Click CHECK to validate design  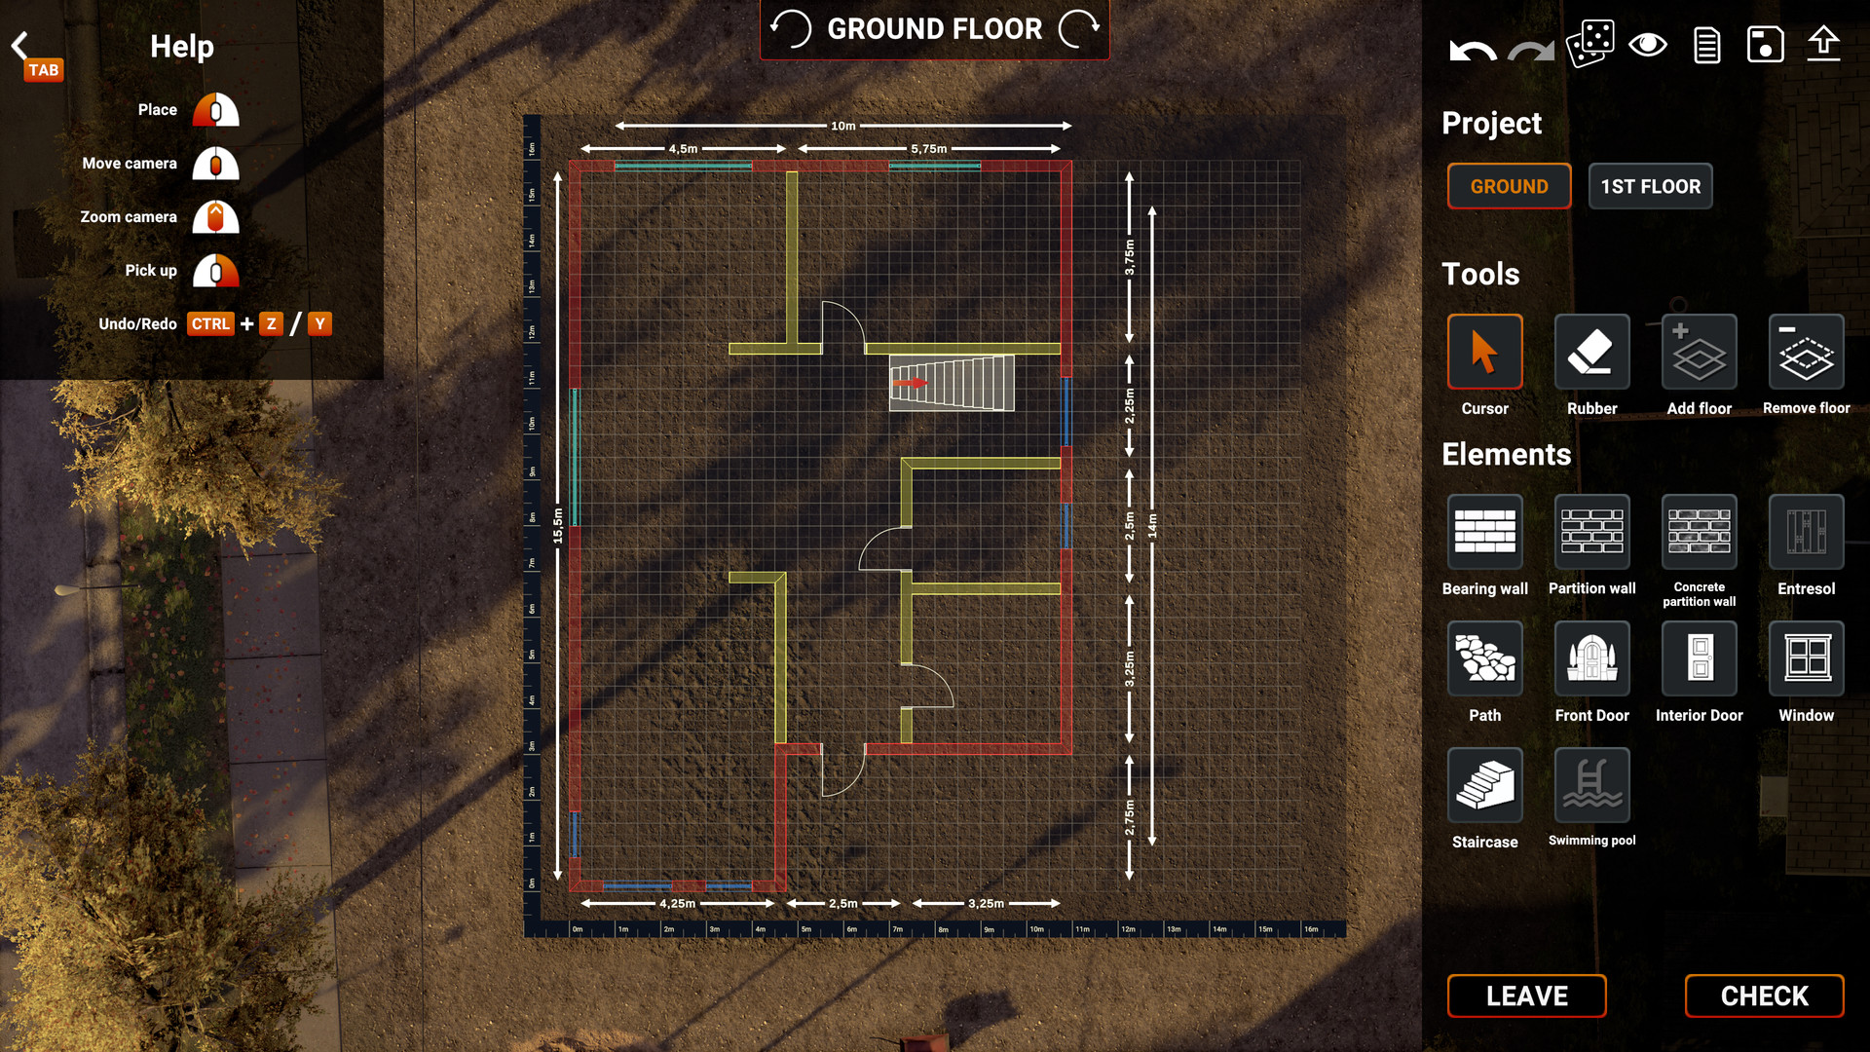pyautogui.click(x=1765, y=996)
